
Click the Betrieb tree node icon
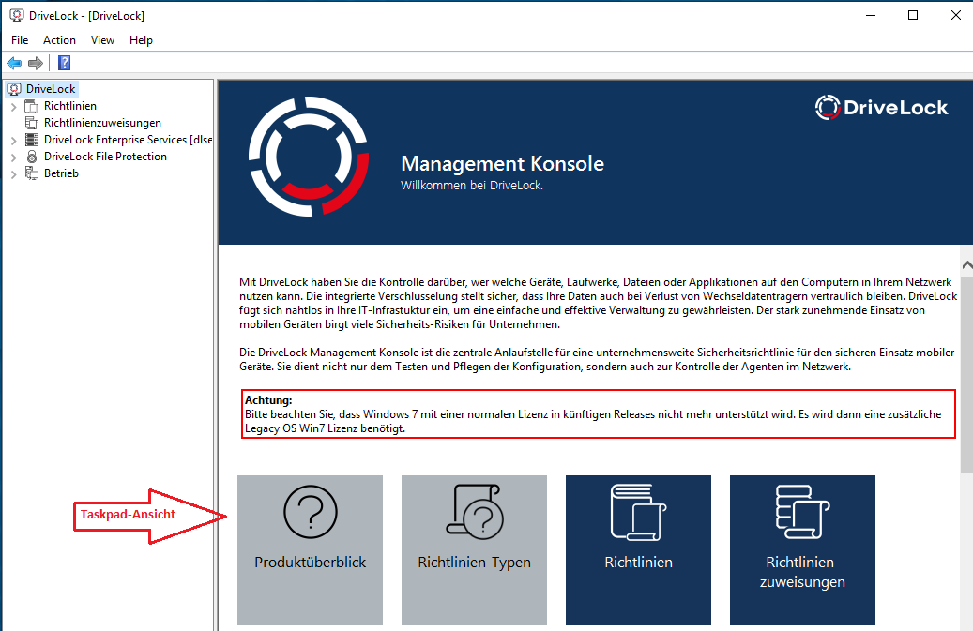click(x=31, y=173)
